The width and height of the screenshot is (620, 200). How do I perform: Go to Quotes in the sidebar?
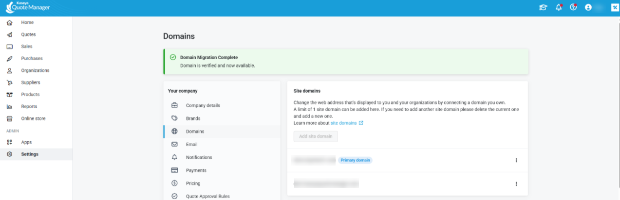[28, 34]
